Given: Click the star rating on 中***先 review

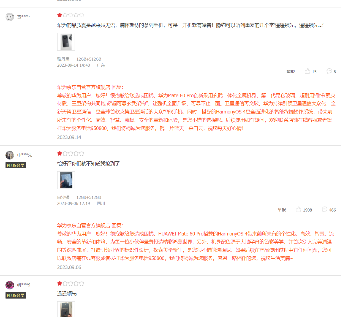Looking at the screenshot, I should (70, 153).
